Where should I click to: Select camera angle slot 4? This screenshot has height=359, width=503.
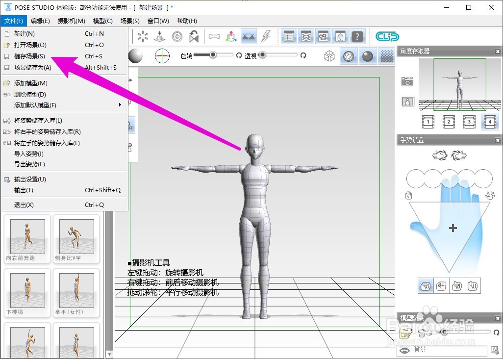point(490,122)
